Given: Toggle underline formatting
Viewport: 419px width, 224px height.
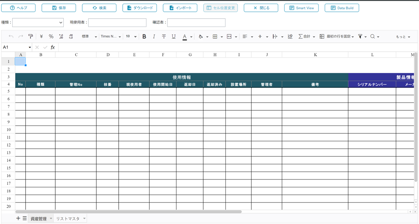Looking at the screenshot, I should pos(174,36).
